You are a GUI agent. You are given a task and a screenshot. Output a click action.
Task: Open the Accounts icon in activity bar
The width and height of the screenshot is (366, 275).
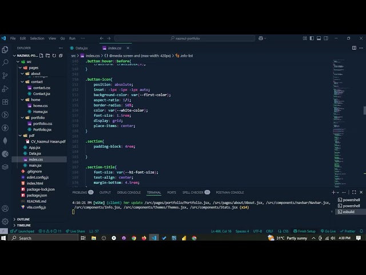[5, 209]
